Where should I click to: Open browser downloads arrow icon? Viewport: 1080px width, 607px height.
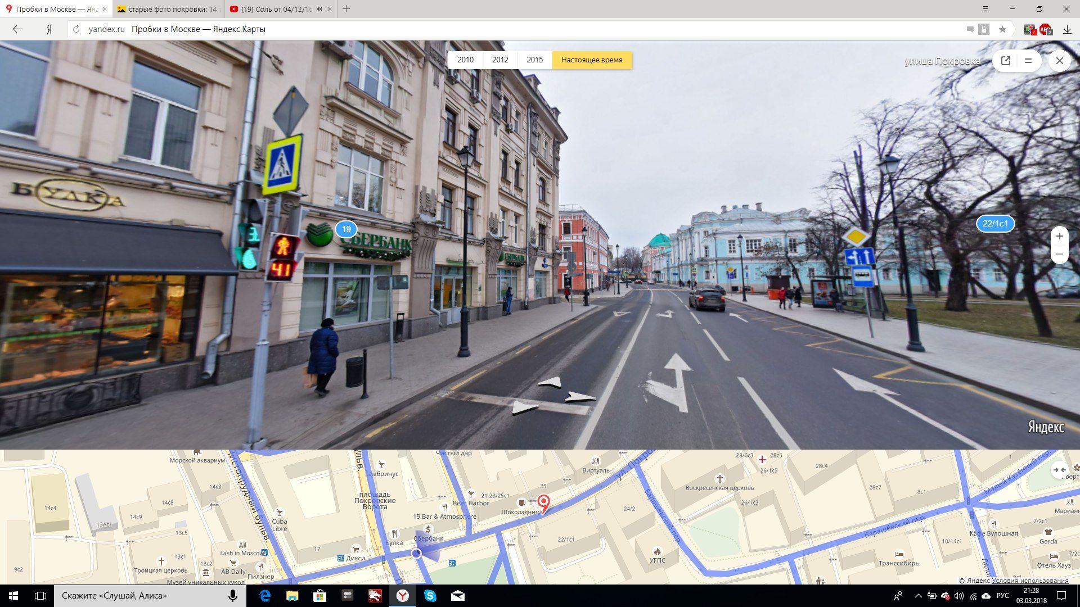(1067, 29)
